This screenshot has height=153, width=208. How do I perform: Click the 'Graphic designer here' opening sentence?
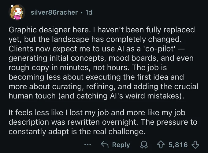click(40, 30)
